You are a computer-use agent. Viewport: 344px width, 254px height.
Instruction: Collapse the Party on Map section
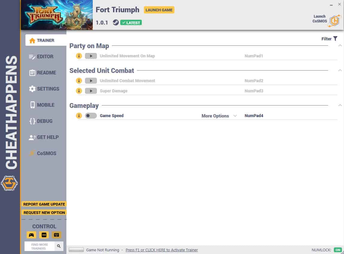(x=340, y=46)
